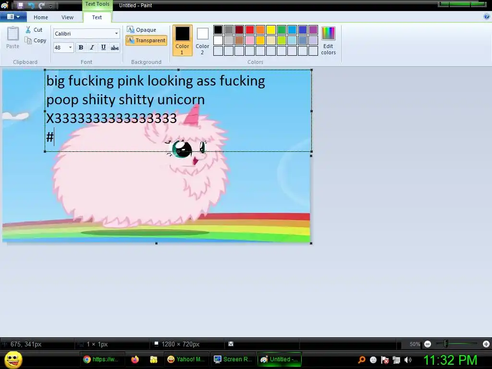Click inside the text box after #
Image resolution: width=492 pixels, height=369 pixels.
click(55, 137)
